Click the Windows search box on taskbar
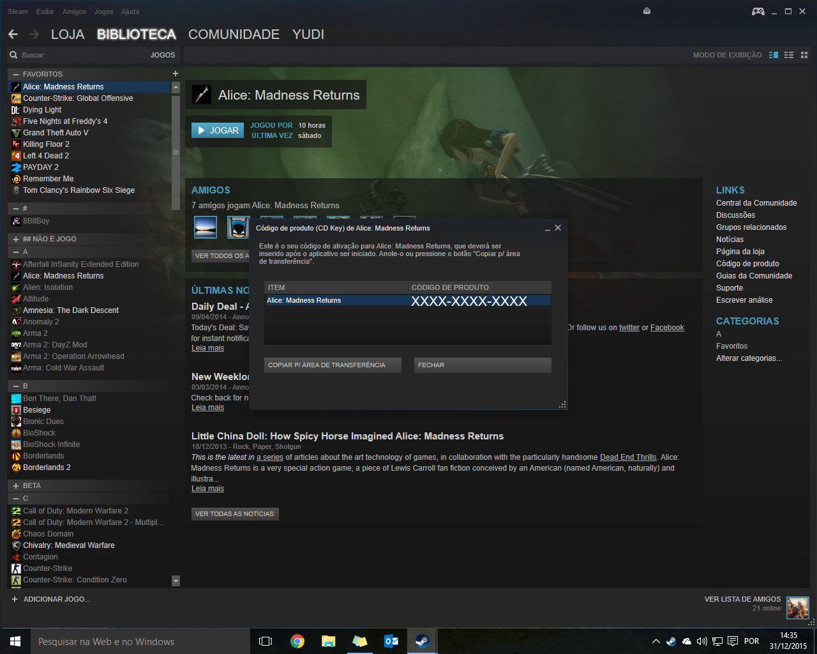 [140, 641]
